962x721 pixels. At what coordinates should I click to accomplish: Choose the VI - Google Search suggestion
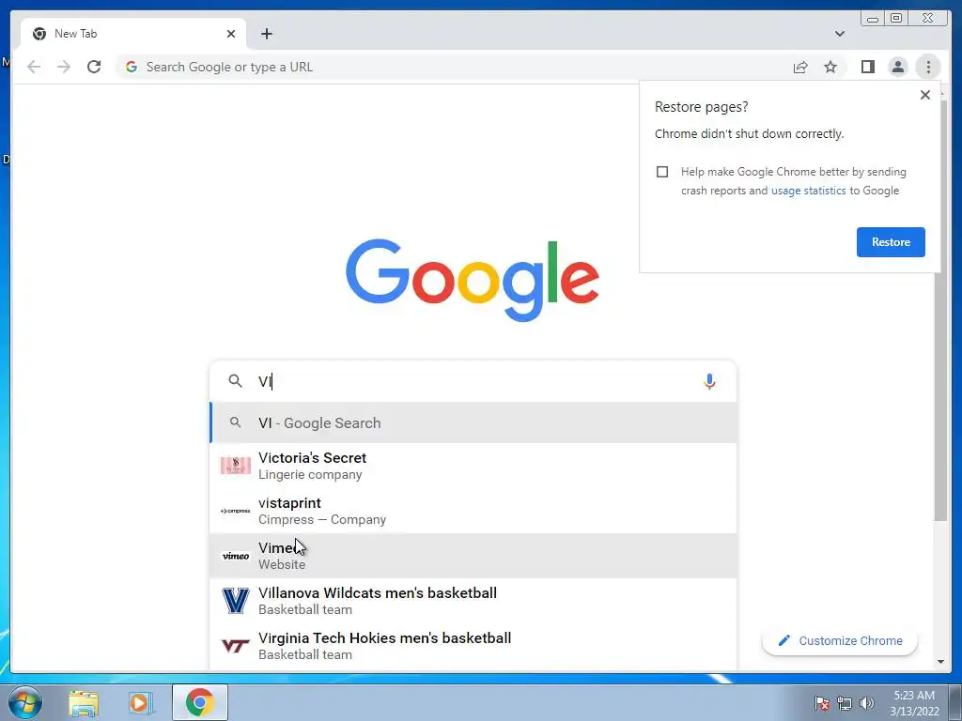[473, 423]
